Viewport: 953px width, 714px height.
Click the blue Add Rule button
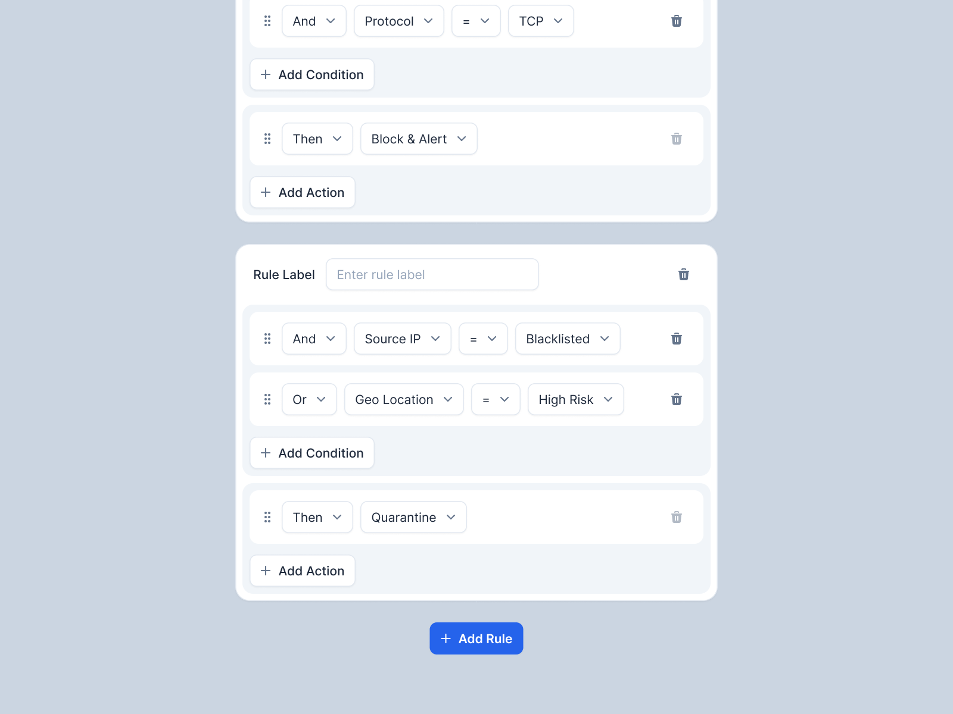click(x=476, y=638)
